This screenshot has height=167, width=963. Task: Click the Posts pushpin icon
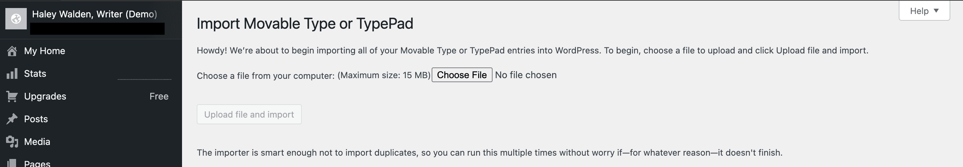tap(12, 119)
